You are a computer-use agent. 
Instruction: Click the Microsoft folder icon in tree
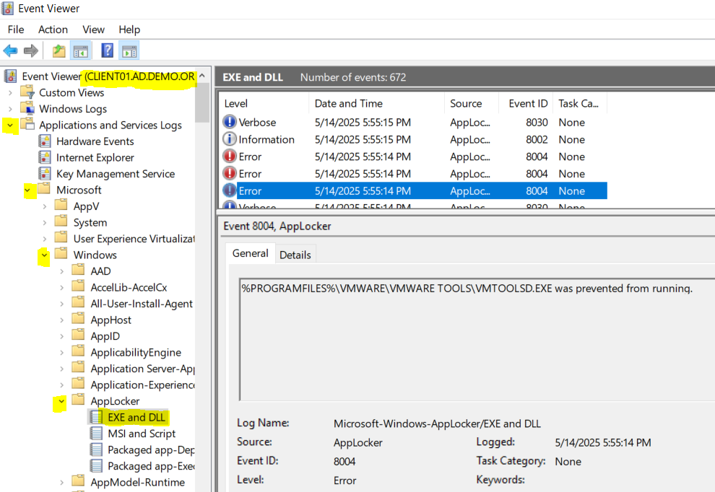click(x=44, y=188)
